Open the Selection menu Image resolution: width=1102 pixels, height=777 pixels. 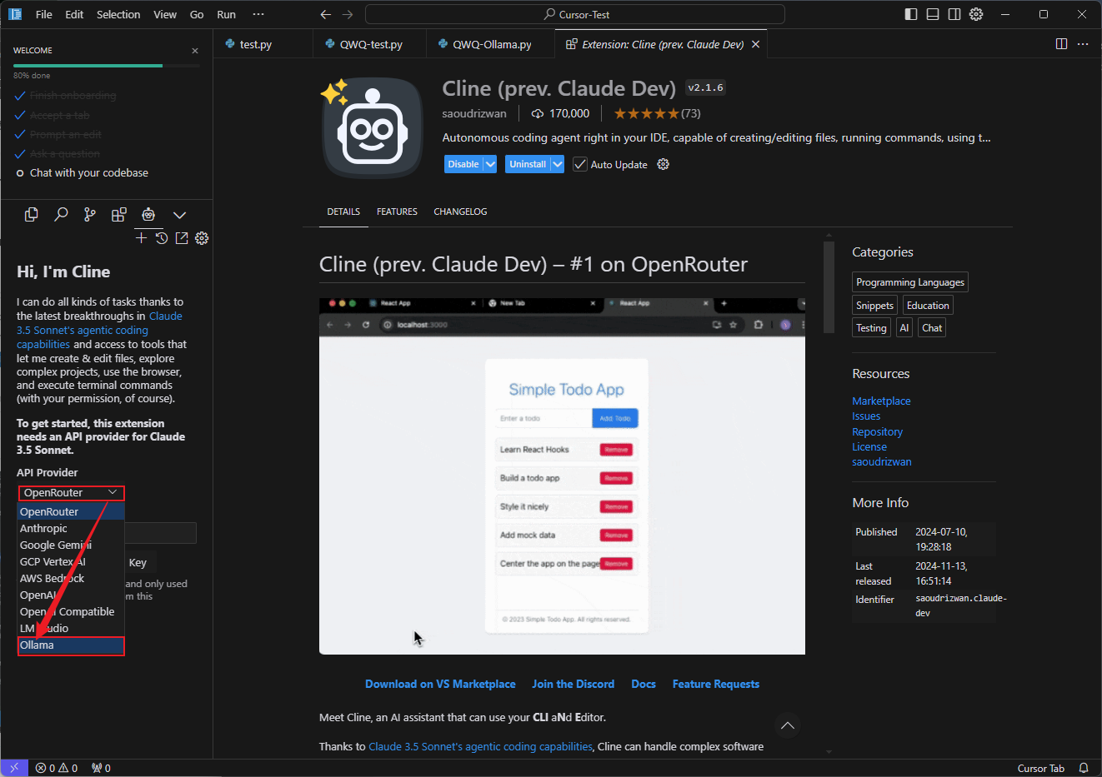[x=118, y=14]
